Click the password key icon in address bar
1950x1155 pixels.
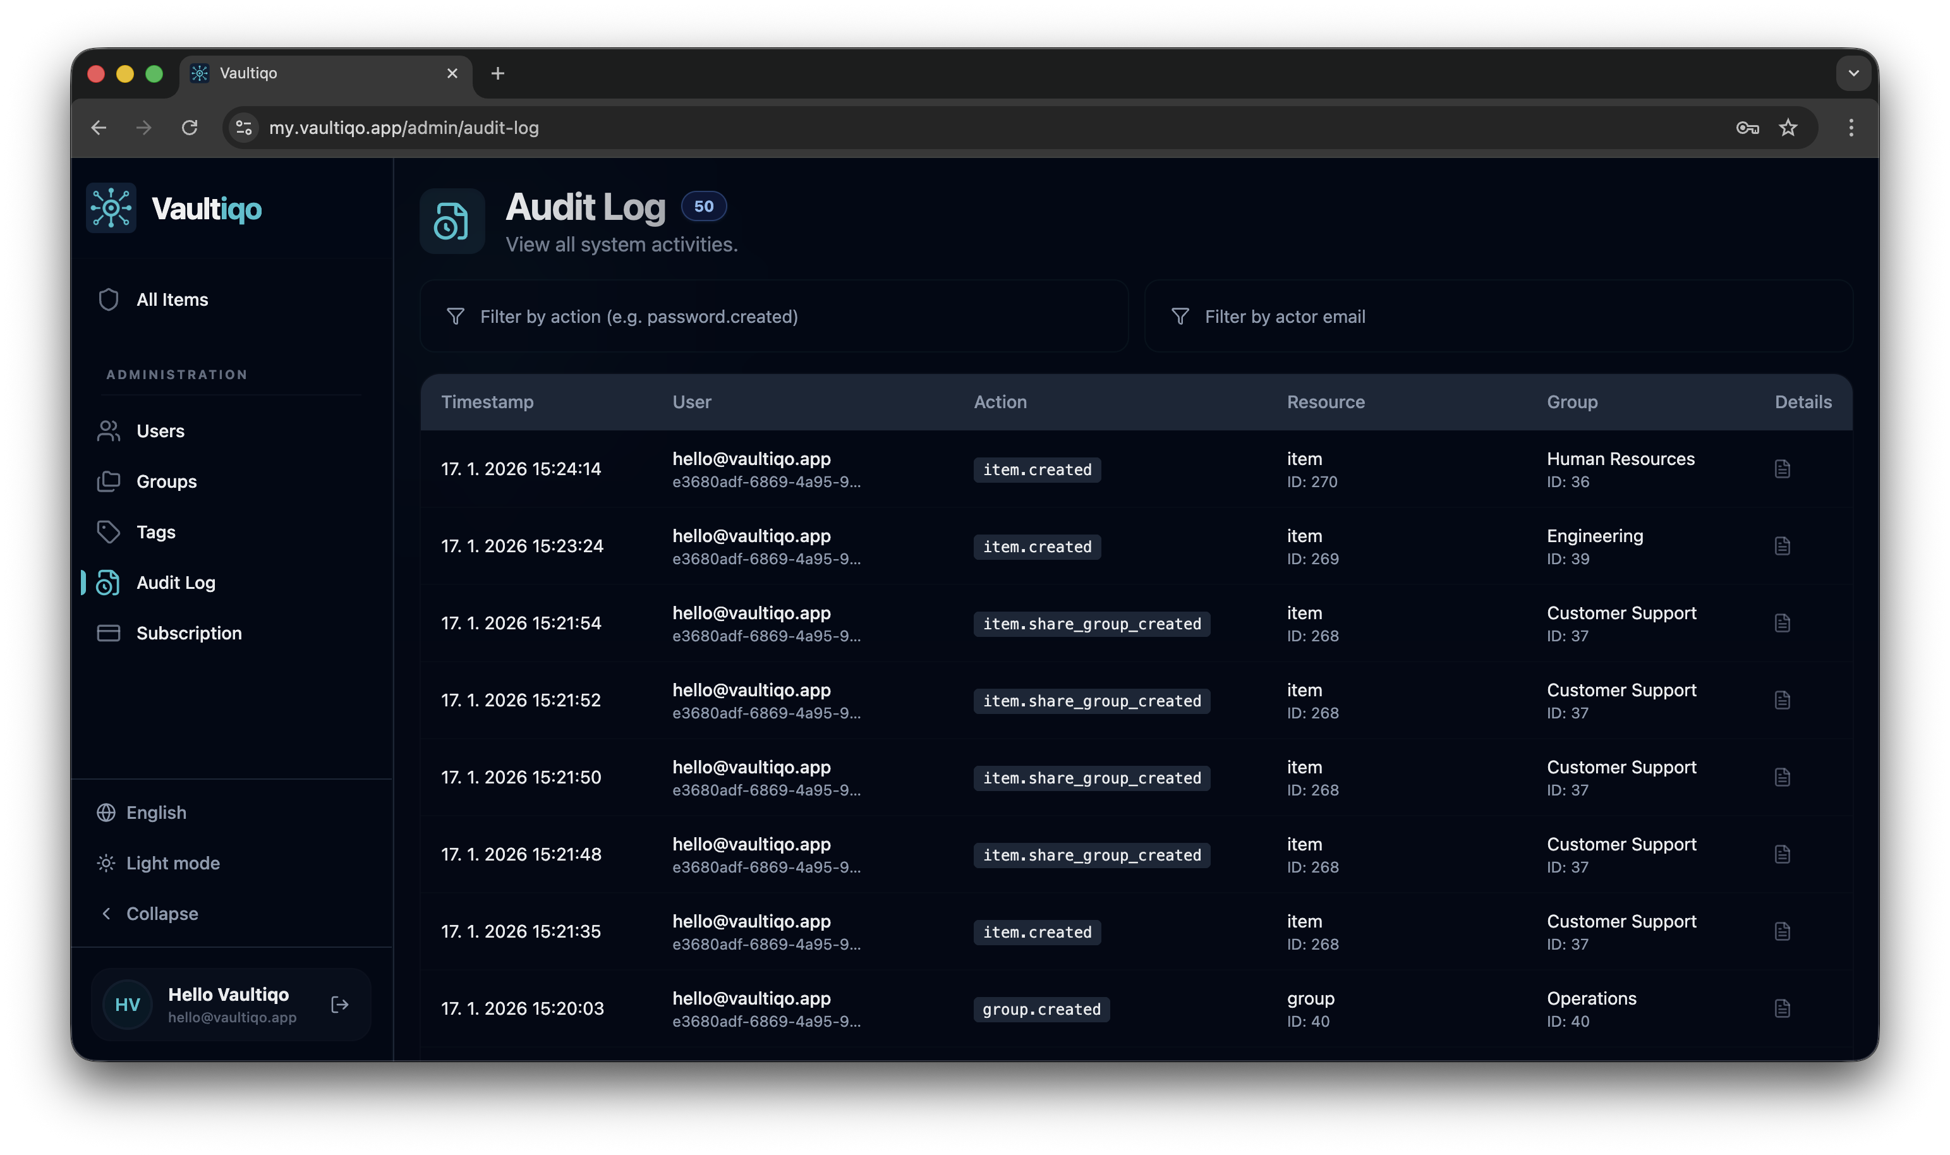coord(1747,128)
